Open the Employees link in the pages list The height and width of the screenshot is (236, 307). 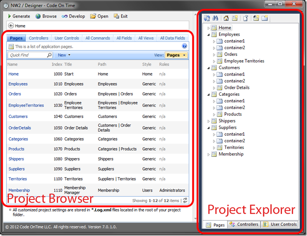point(18,84)
